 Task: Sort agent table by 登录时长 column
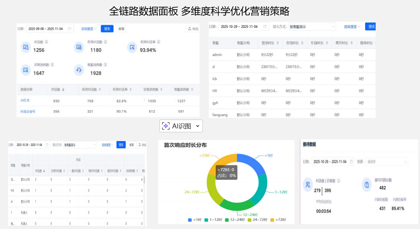(277, 43)
